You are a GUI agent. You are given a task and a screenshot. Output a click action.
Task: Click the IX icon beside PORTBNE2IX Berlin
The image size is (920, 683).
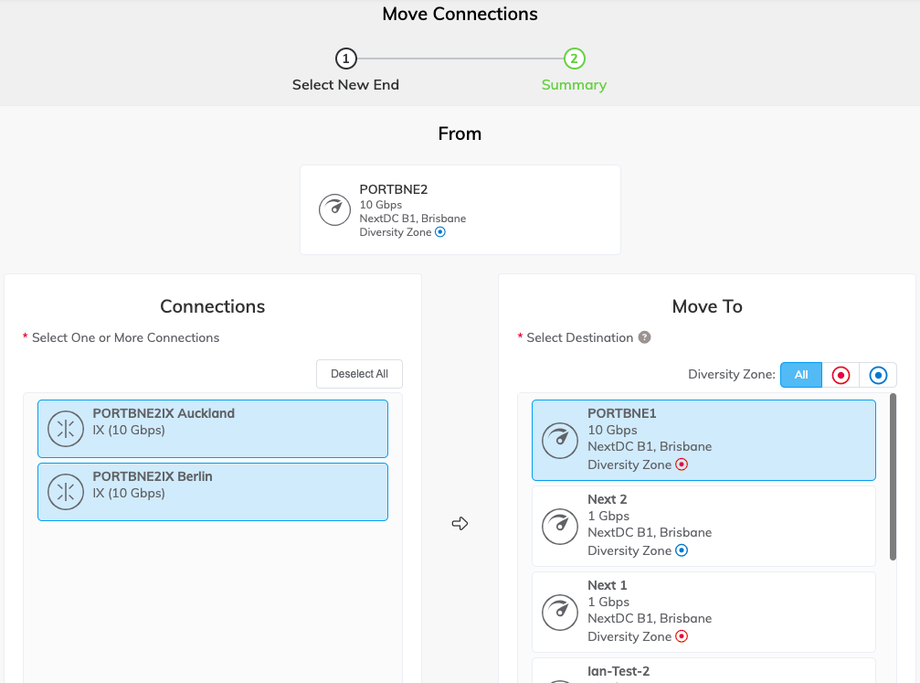(65, 491)
